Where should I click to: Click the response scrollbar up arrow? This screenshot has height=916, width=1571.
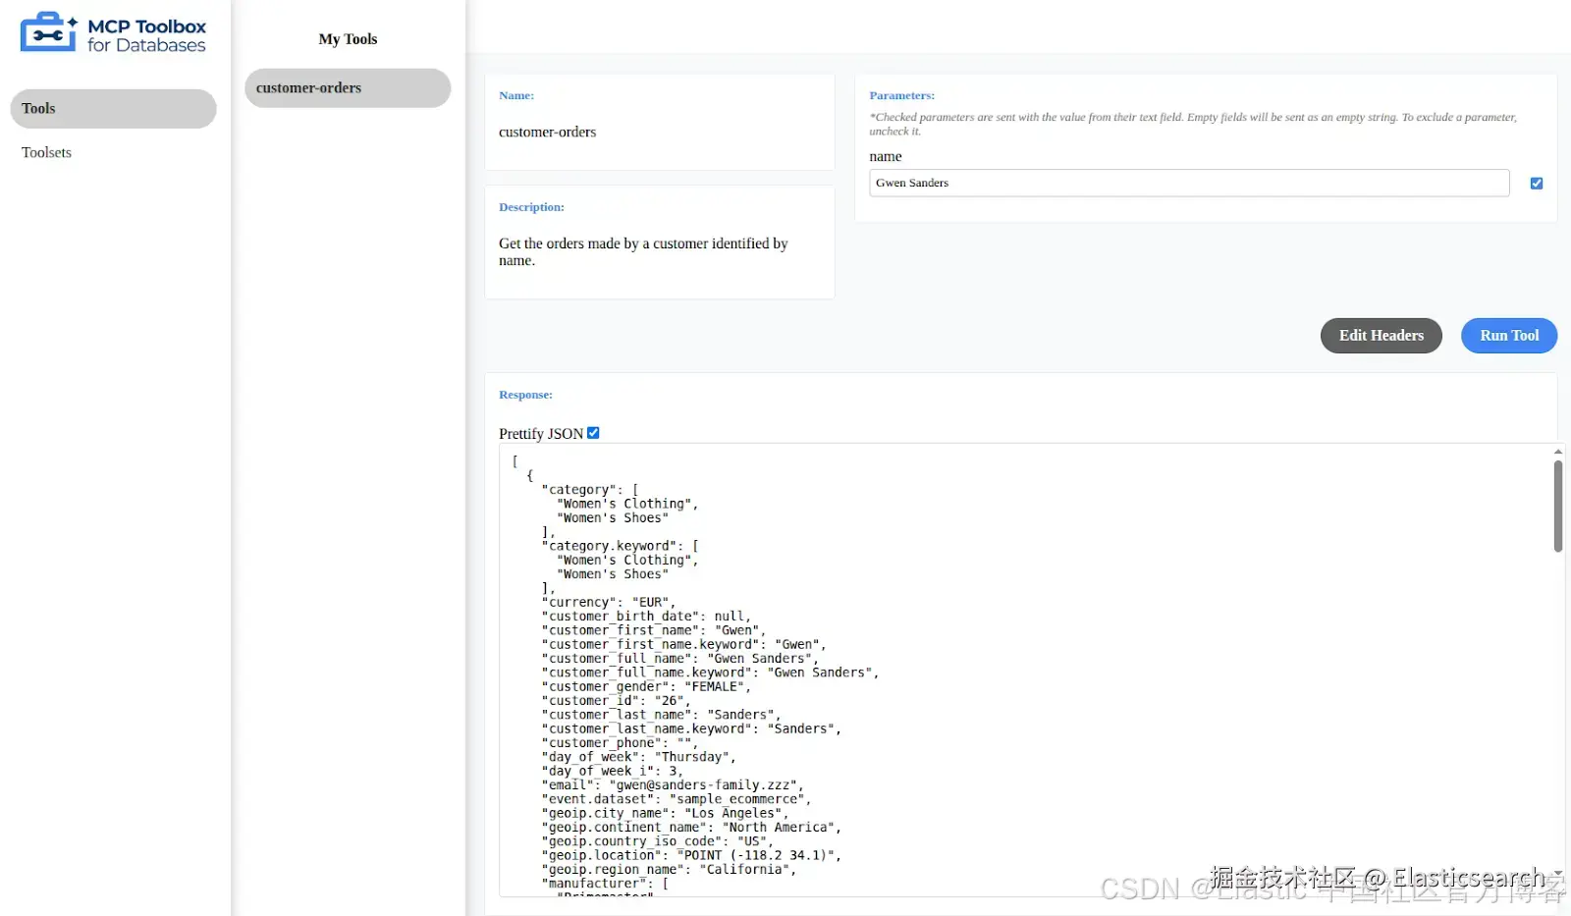1557,452
